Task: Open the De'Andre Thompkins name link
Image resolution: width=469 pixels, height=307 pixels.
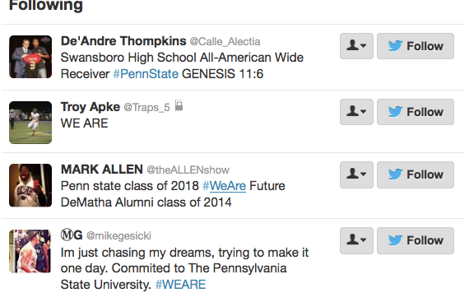Action: (x=123, y=41)
